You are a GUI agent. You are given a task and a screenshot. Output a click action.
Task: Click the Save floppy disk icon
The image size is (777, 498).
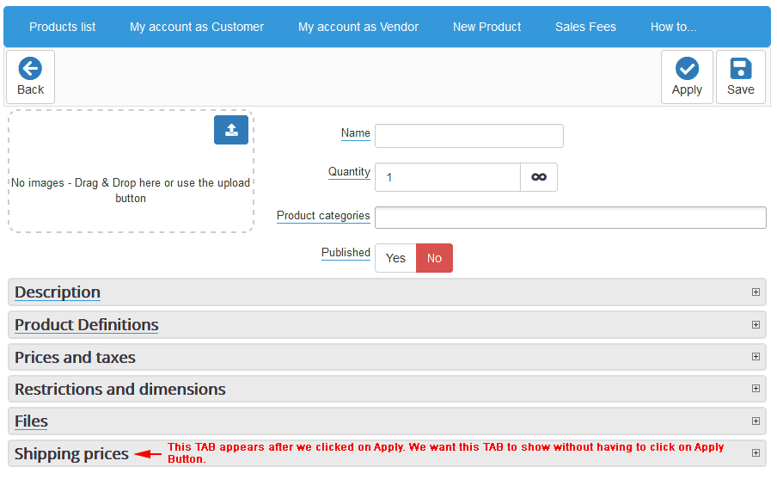point(740,69)
